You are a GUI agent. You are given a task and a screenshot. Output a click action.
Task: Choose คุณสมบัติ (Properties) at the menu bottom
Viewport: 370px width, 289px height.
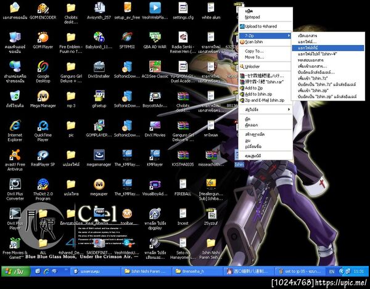265,156
